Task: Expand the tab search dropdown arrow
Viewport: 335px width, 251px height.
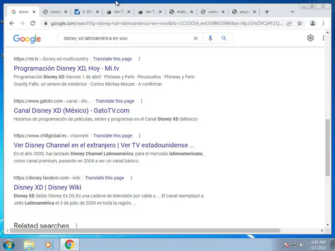Action: 292,12
